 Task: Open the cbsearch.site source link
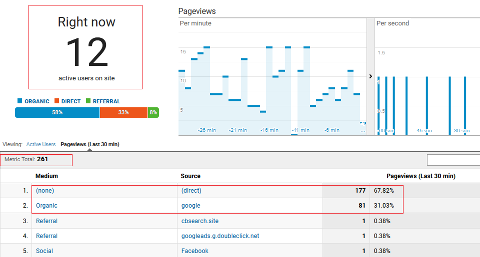[x=200, y=221]
